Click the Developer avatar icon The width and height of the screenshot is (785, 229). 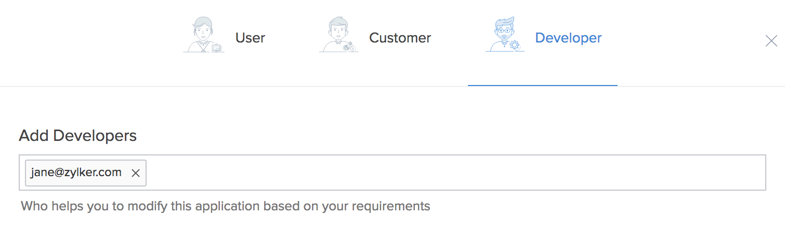pos(503,34)
